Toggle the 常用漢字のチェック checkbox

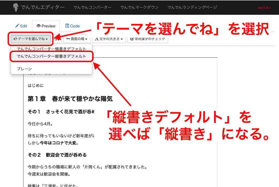coord(132,39)
